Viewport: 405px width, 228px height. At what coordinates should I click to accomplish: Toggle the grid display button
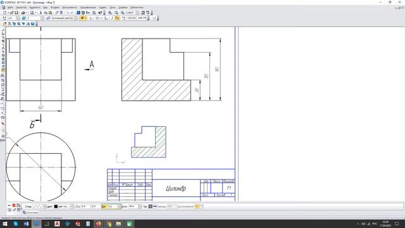pos(97,18)
